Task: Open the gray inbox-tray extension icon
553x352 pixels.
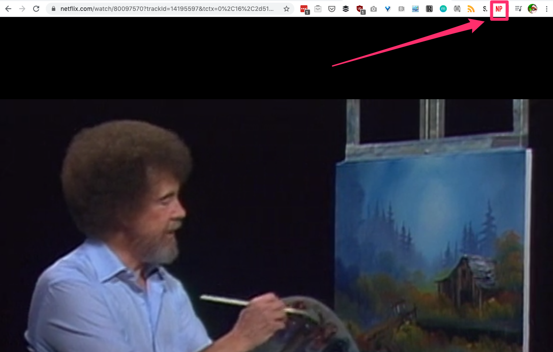Action: tap(318, 9)
